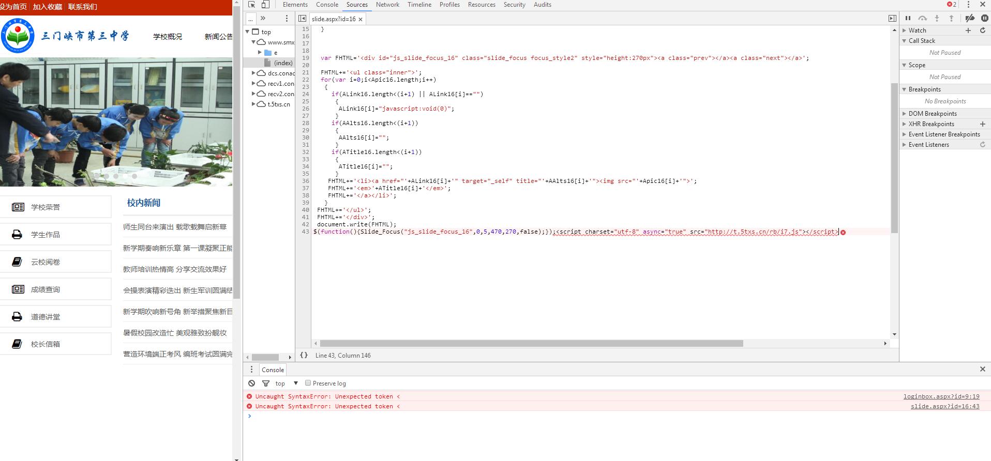The height and width of the screenshot is (461, 991).
Task: Open 学校荣誉 sidebar item
Action: (x=55, y=207)
